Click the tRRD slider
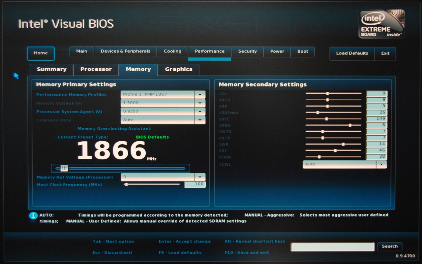This screenshot has width=422, height=264. tap(333, 125)
